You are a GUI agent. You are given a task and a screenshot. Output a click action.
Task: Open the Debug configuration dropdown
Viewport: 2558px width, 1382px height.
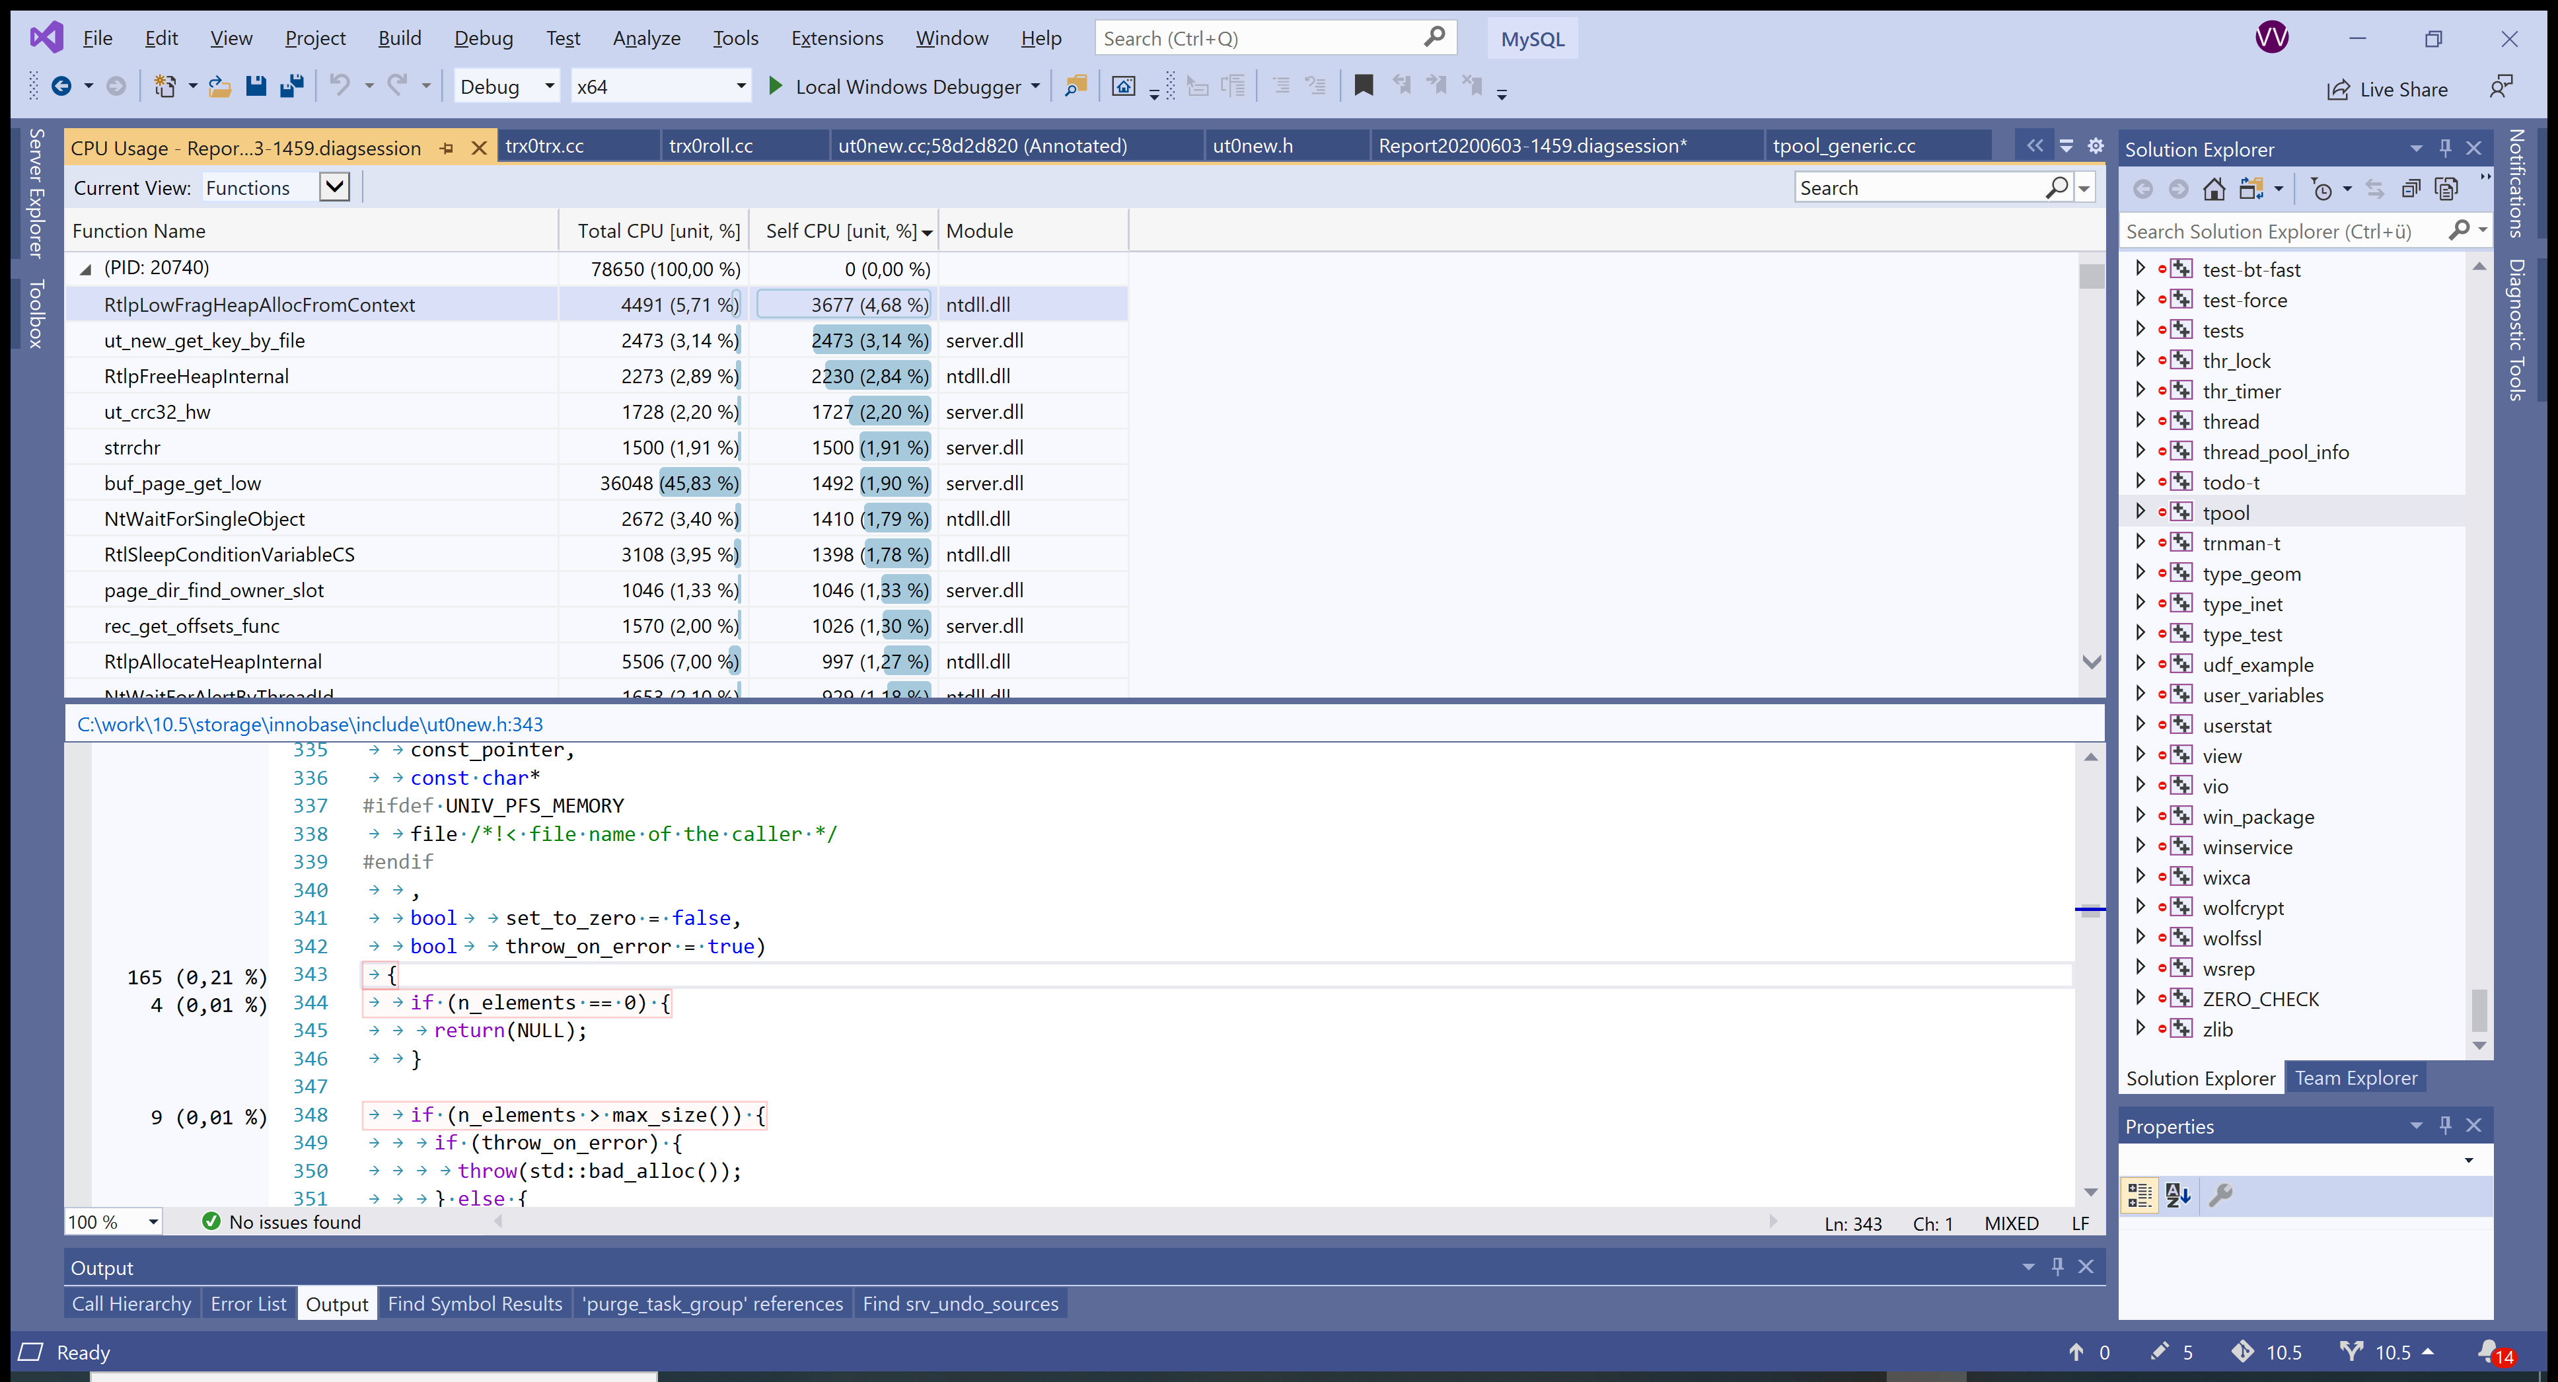tap(549, 87)
